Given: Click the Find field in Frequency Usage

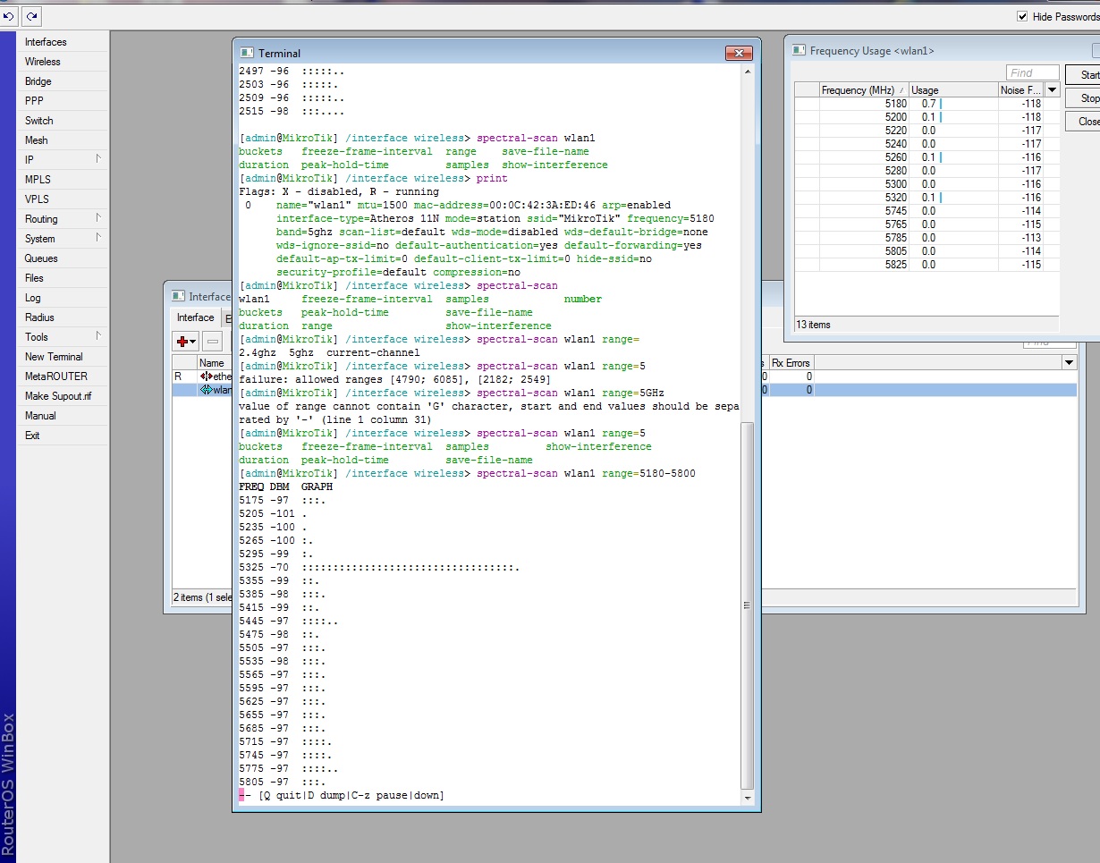Looking at the screenshot, I should (1032, 73).
